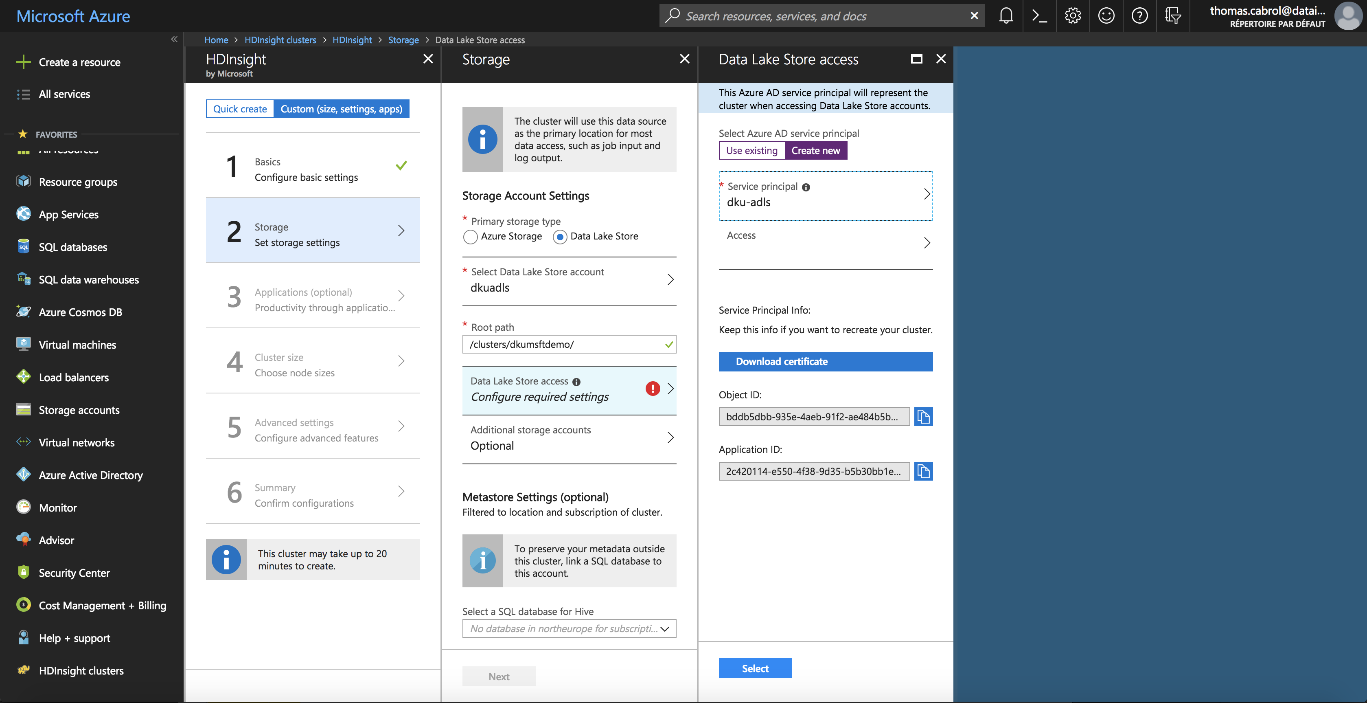Select Azure Storage radio button
Viewport: 1367px width, 703px height.
[470, 237]
